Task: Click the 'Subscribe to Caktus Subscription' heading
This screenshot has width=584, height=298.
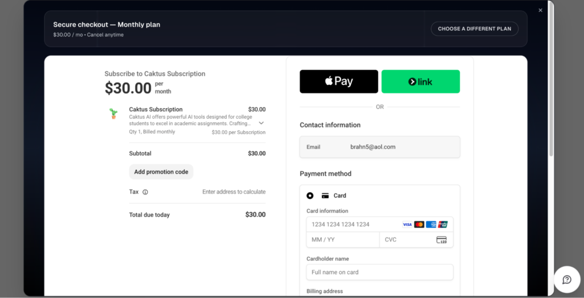Action: [x=155, y=74]
